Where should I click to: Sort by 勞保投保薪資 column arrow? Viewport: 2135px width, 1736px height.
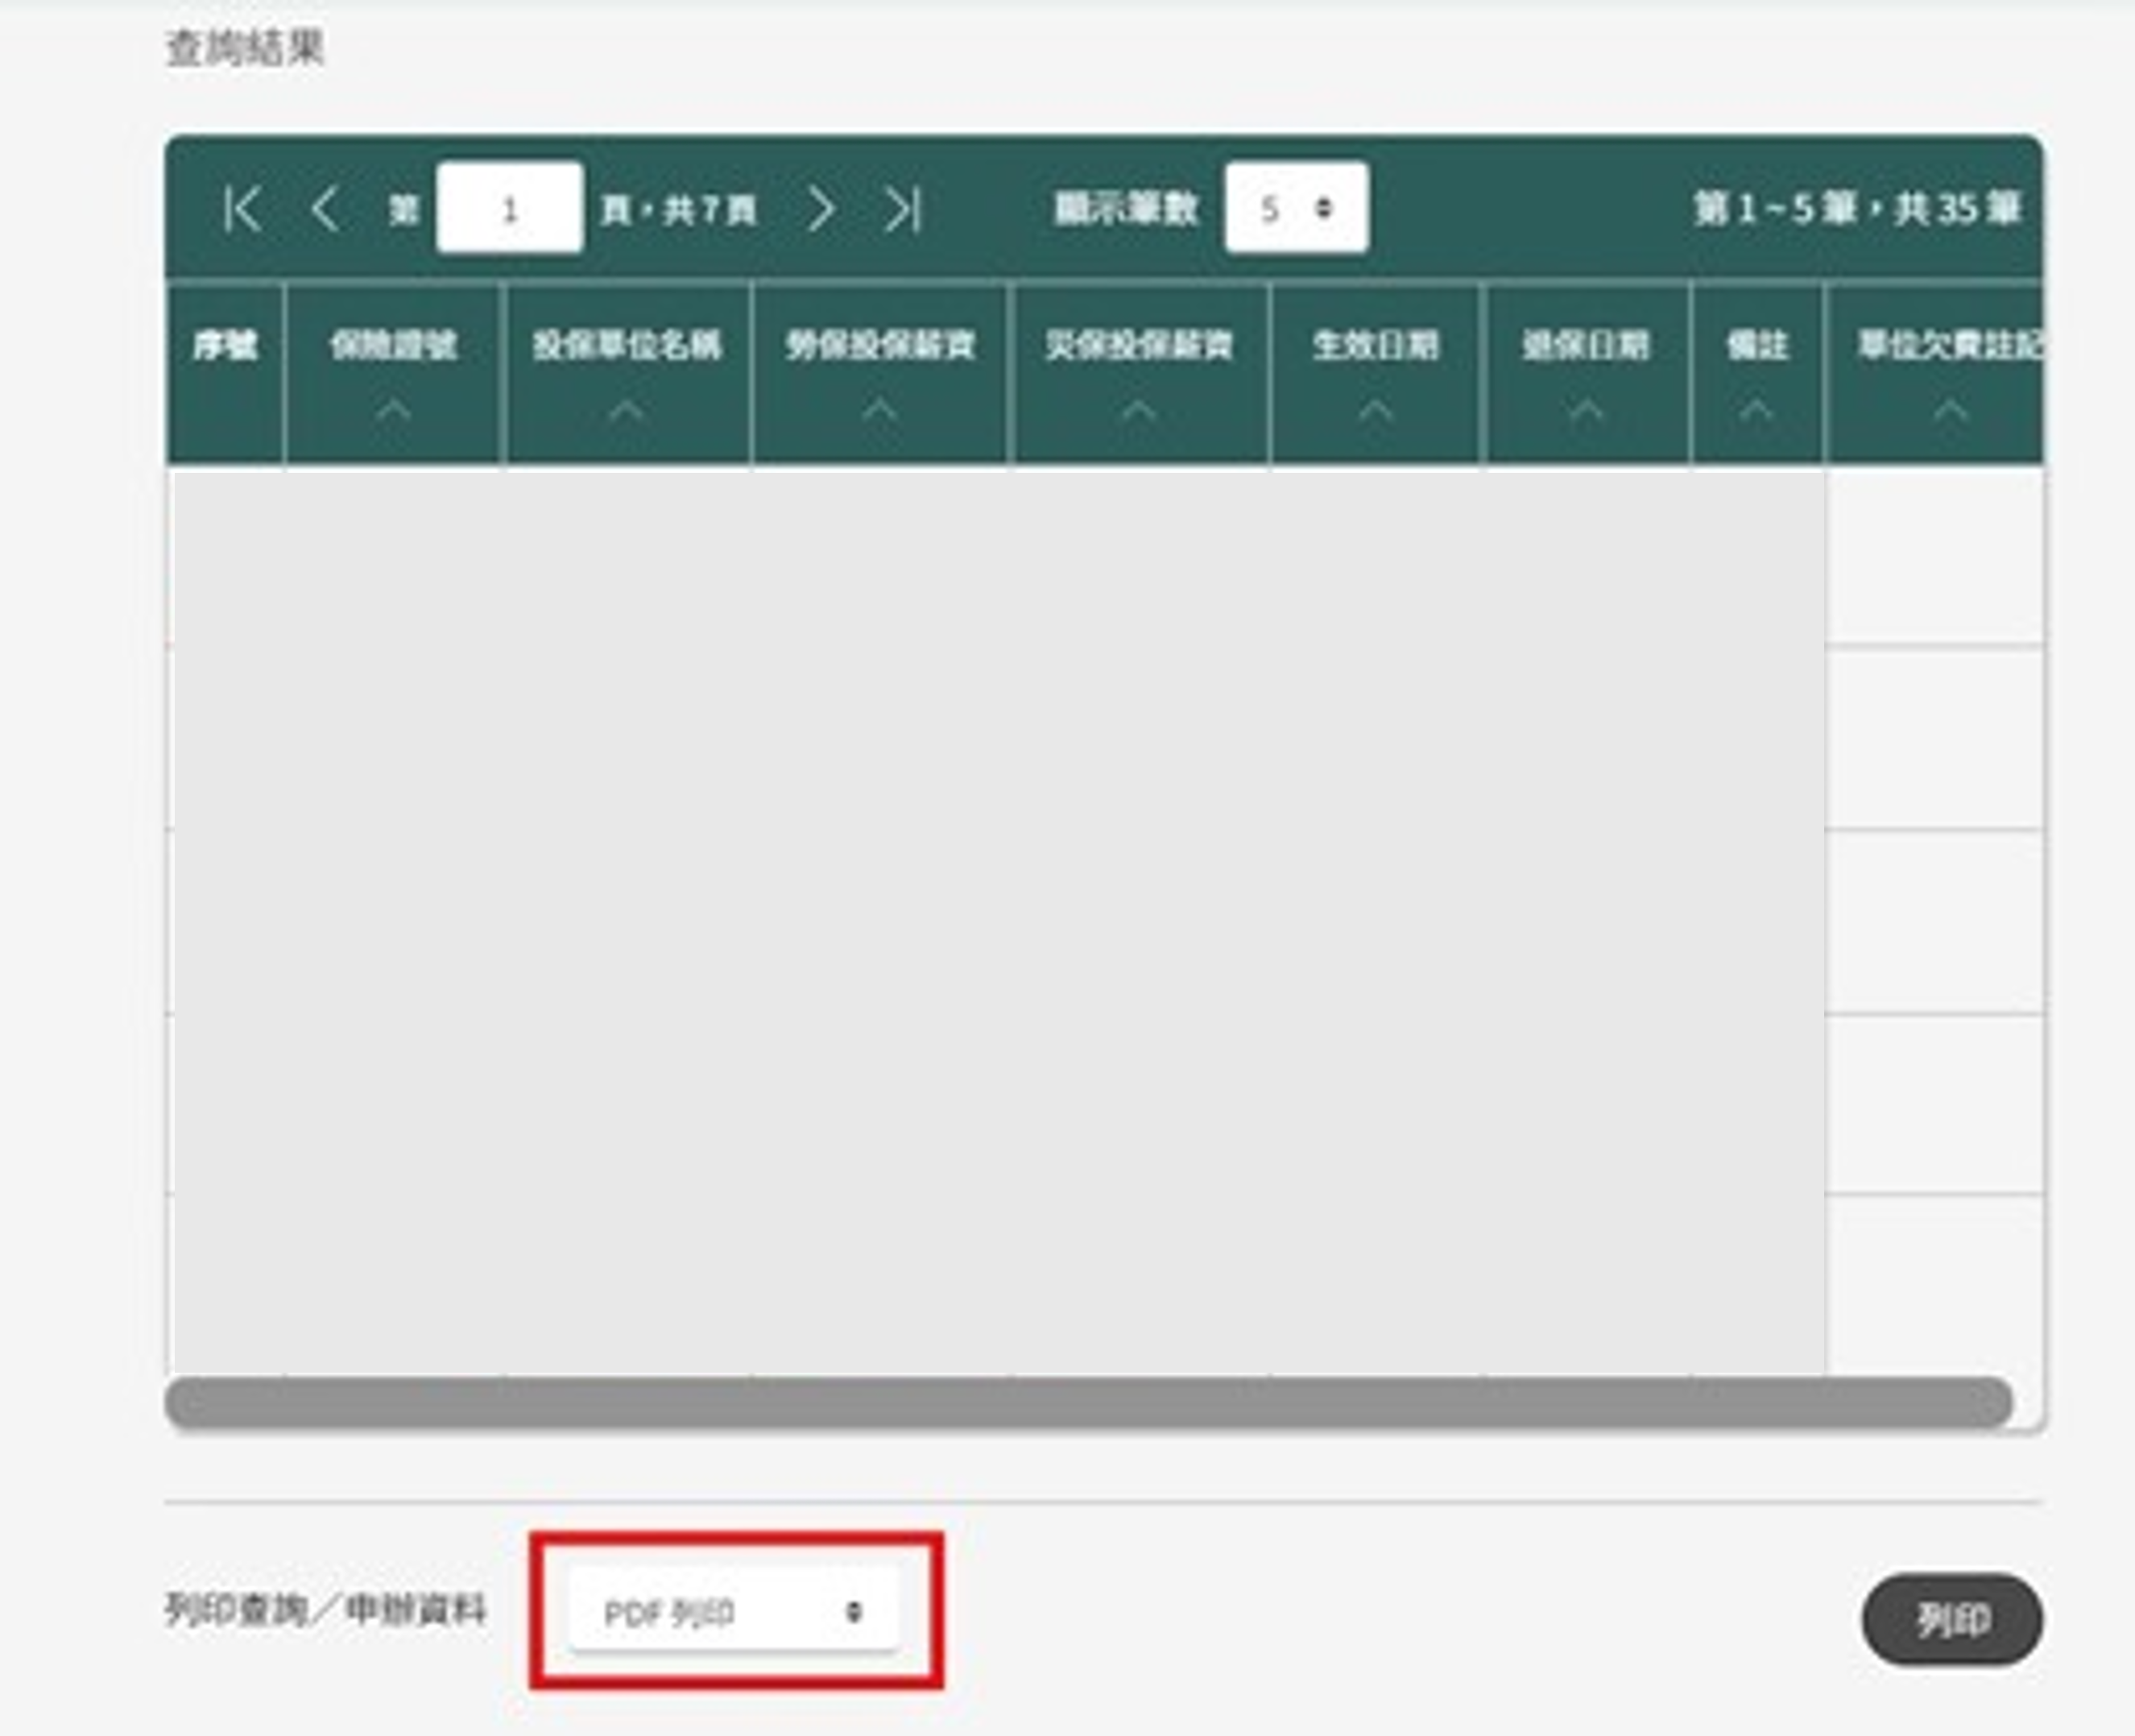pos(879,410)
